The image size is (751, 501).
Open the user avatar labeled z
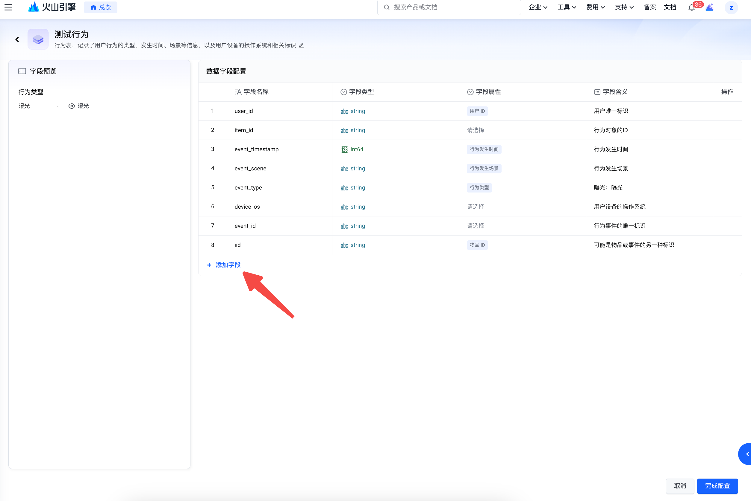pyautogui.click(x=731, y=8)
